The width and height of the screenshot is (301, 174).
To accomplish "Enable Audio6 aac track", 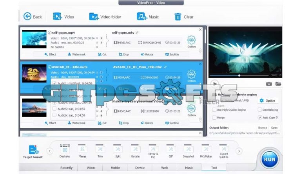I will [54, 115].
